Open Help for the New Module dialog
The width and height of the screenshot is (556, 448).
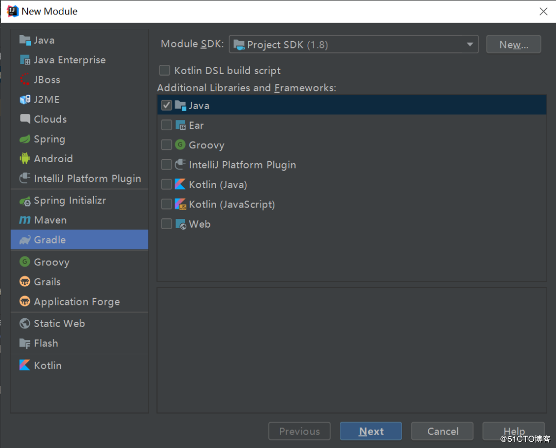coord(513,431)
